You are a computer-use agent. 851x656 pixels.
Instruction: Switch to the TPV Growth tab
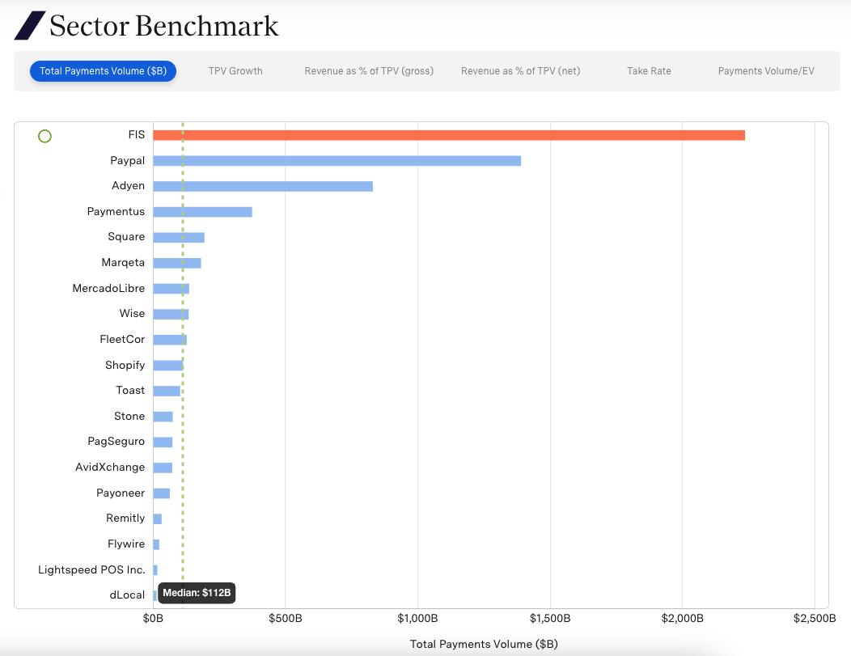pyautogui.click(x=235, y=70)
